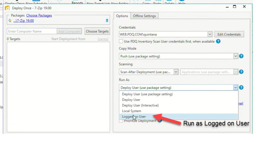Toggle the Prioritize Deployment checkbox
Viewport: 258px width, 142px height.
click(x=121, y=121)
